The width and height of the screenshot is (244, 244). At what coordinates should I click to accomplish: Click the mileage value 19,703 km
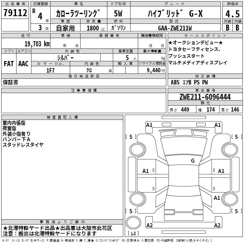[x=37, y=44]
